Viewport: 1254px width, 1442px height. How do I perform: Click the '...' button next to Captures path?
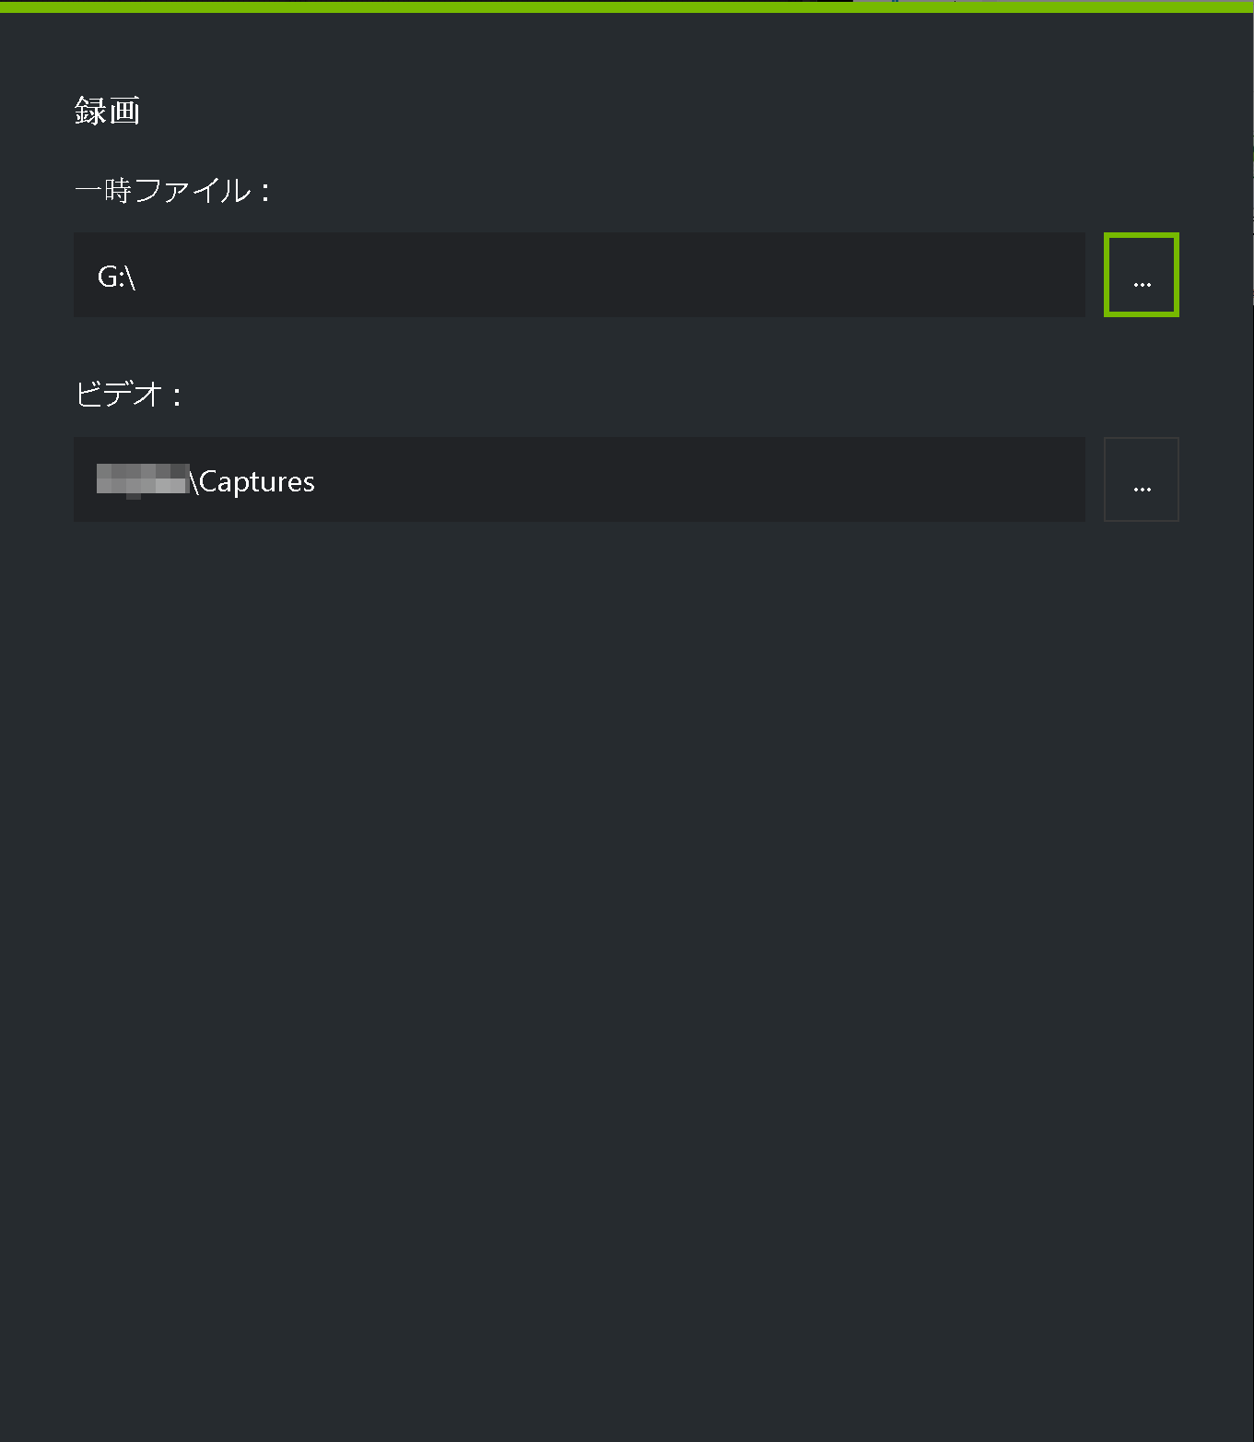coord(1142,479)
